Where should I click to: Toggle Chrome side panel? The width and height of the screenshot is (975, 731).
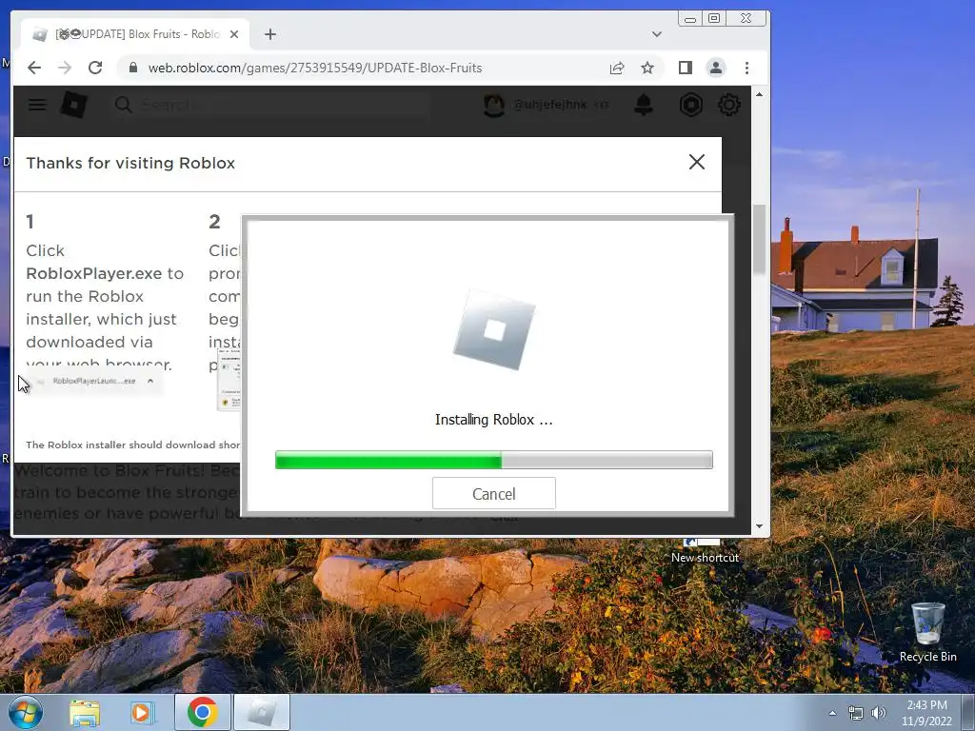coord(686,68)
